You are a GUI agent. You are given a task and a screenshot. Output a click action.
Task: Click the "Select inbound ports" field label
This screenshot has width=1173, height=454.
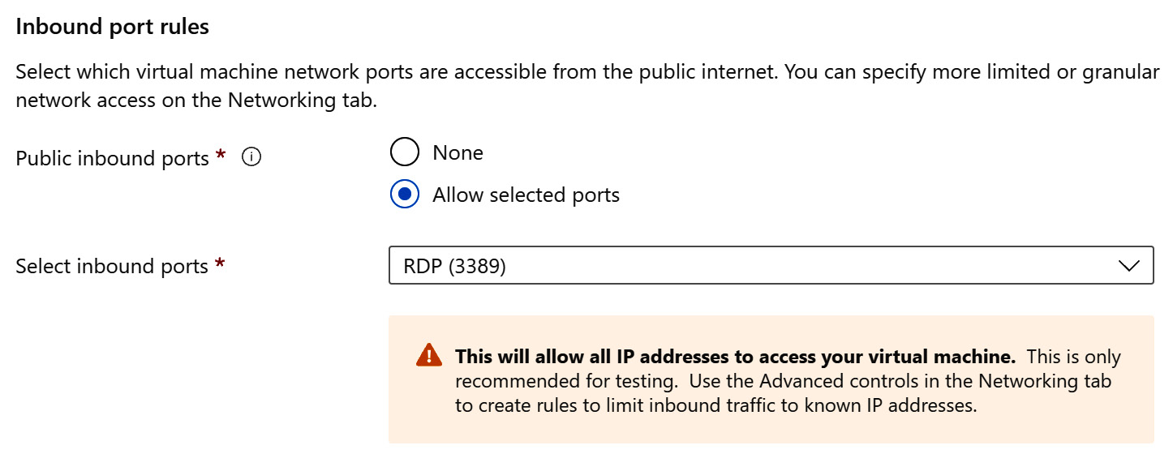(x=112, y=266)
